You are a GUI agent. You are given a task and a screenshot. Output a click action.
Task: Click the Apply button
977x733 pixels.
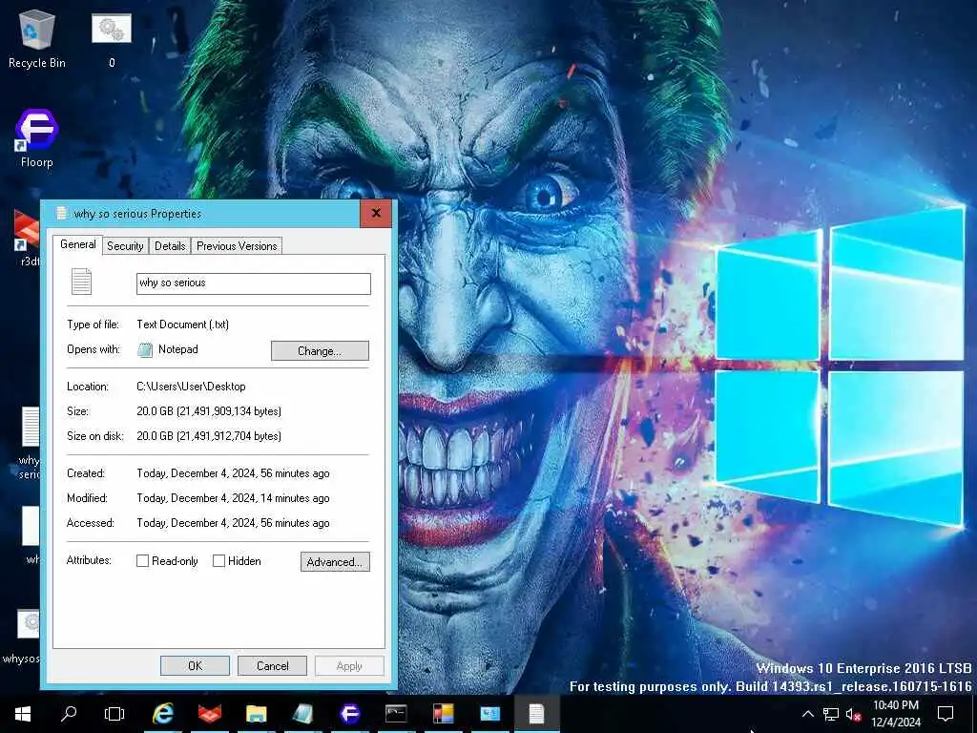(x=349, y=665)
